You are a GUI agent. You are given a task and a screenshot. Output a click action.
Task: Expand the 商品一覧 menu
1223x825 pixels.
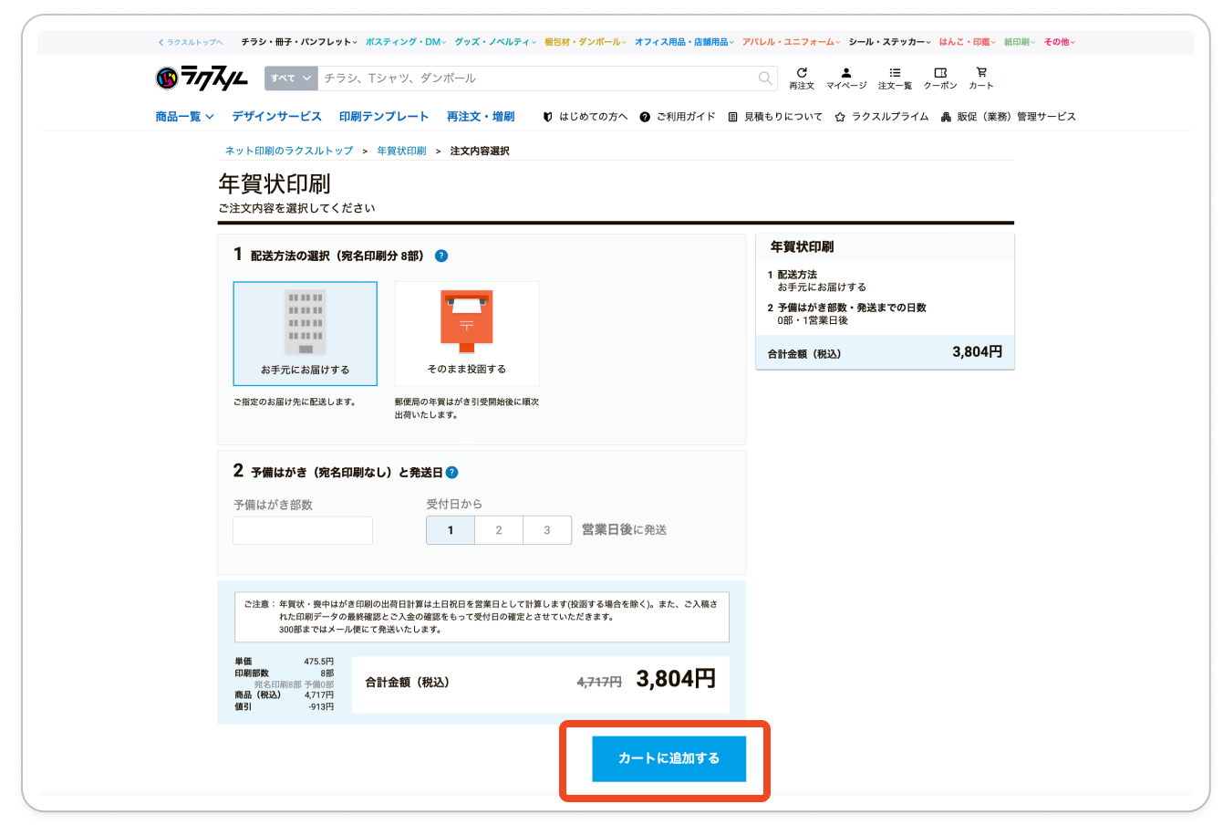(184, 117)
